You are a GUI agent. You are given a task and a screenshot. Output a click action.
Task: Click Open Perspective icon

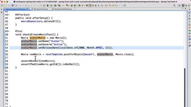coord(179,6)
